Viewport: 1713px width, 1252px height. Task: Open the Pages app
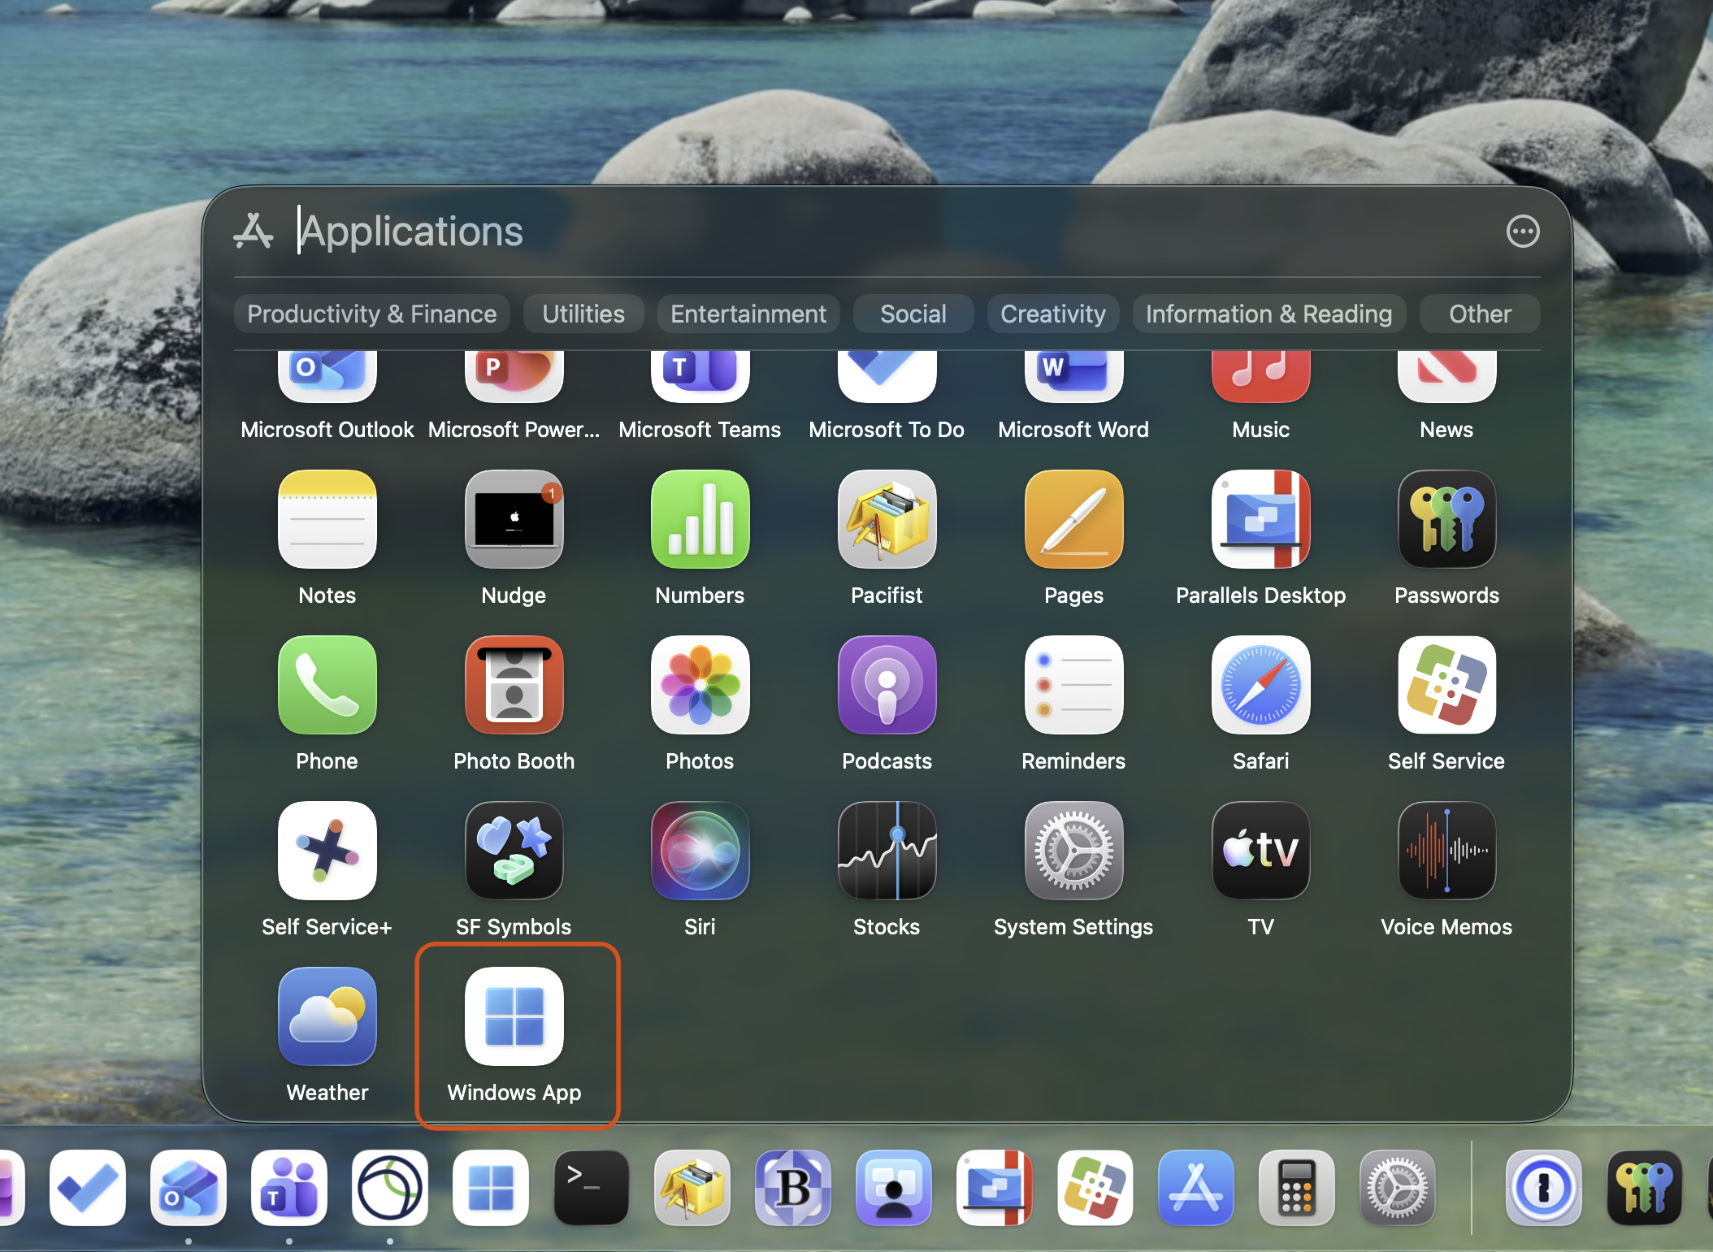pos(1074,520)
